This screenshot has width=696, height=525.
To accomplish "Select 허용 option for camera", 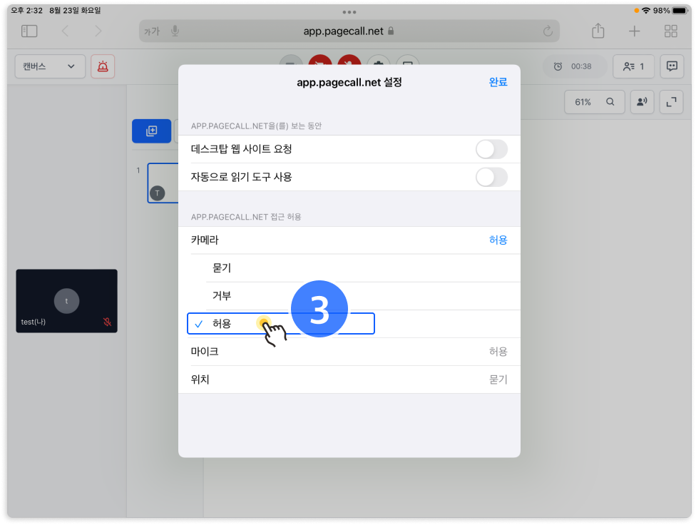I will click(349, 324).
